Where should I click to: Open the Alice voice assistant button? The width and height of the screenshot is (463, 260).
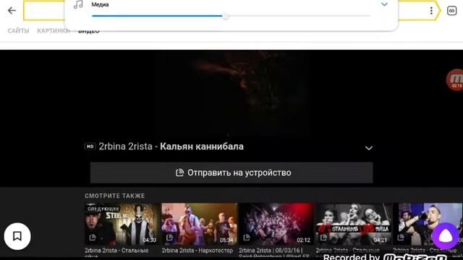(446, 236)
